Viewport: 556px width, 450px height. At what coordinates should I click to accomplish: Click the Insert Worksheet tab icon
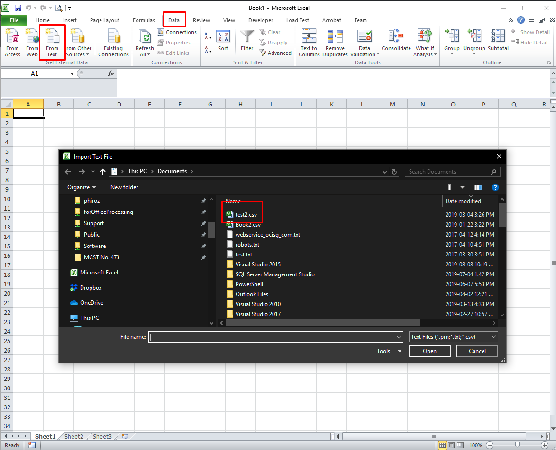[x=125, y=436]
